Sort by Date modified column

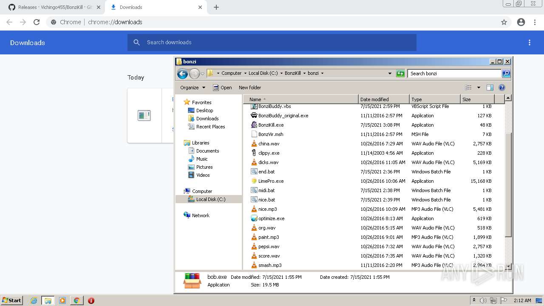tap(384, 99)
